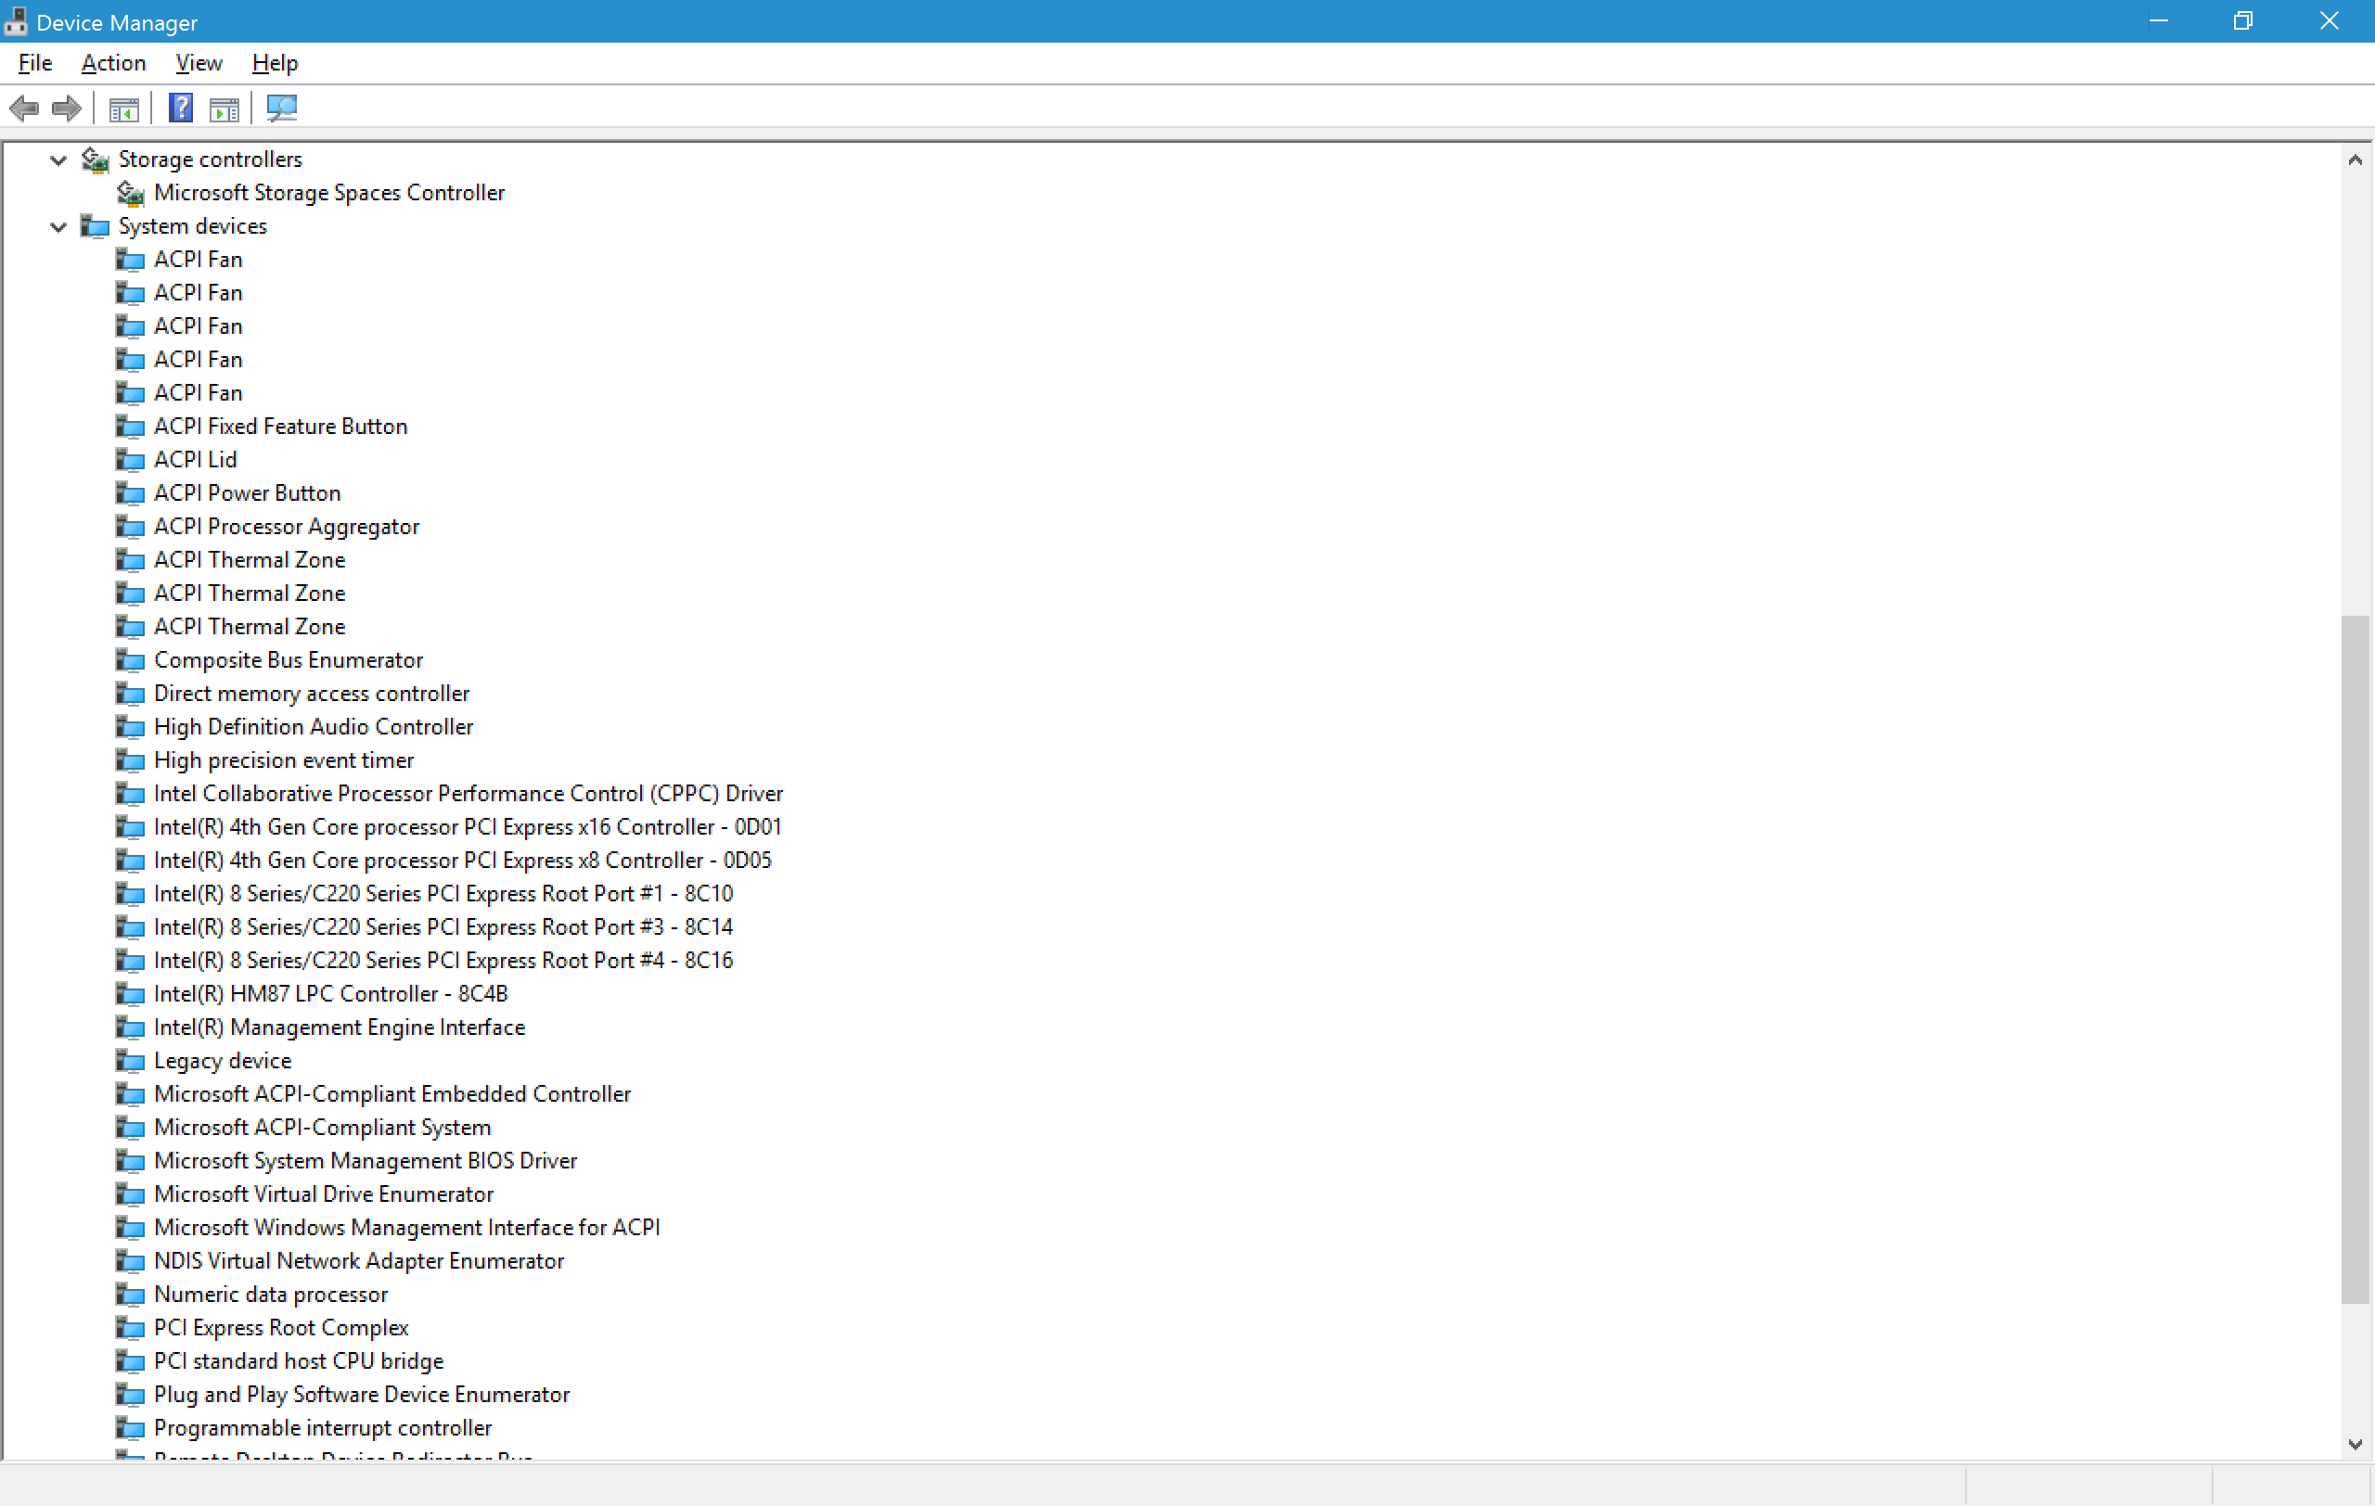
Task: Click the Direct memory access controller icon
Action: (x=130, y=694)
